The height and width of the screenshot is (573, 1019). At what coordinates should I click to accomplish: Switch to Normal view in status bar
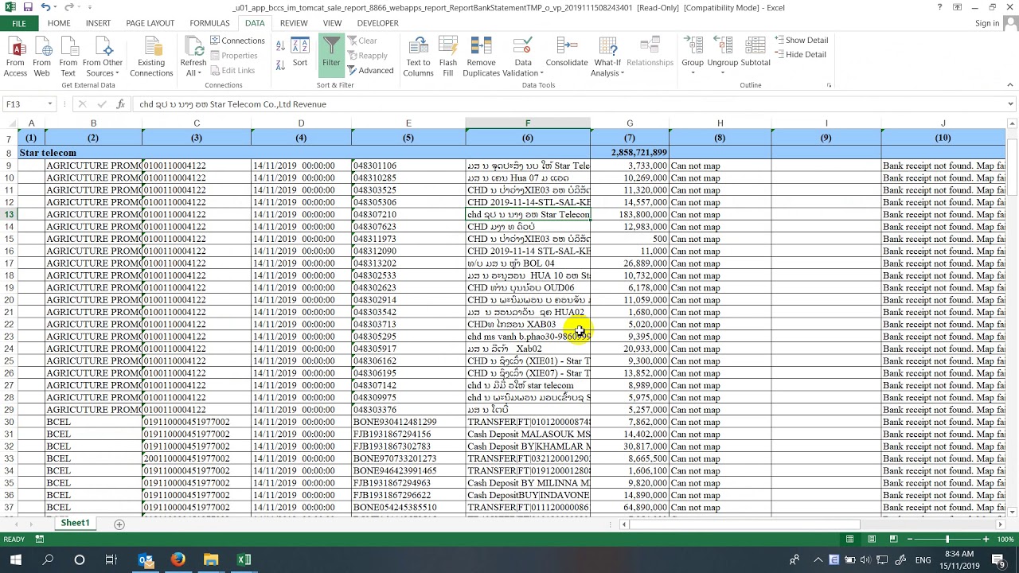click(x=849, y=540)
